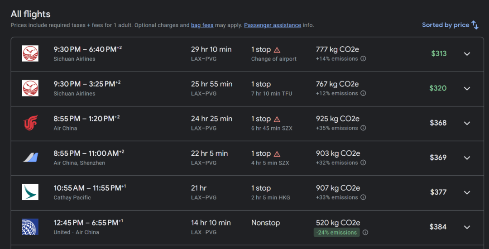Open the Sorted by price menu
Viewport: 489px width, 249px height.
pyautogui.click(x=446, y=25)
